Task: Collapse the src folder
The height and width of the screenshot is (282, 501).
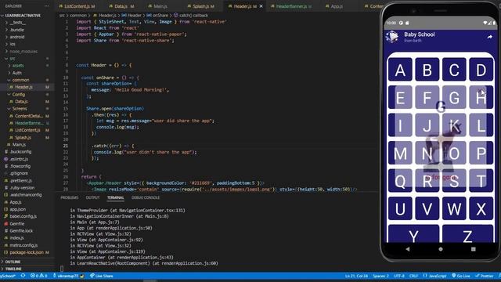Action: (13, 59)
